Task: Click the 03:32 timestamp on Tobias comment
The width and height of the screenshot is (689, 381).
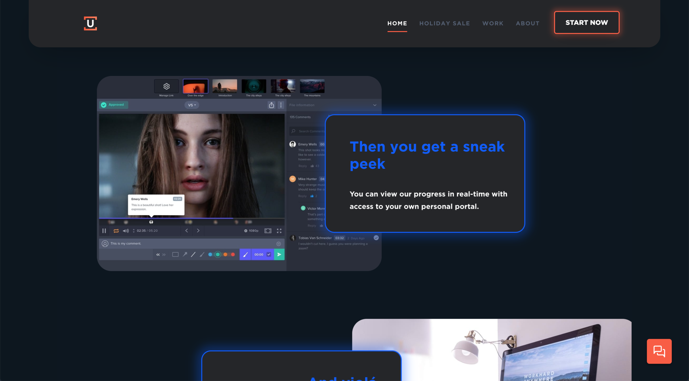Action: click(x=340, y=238)
